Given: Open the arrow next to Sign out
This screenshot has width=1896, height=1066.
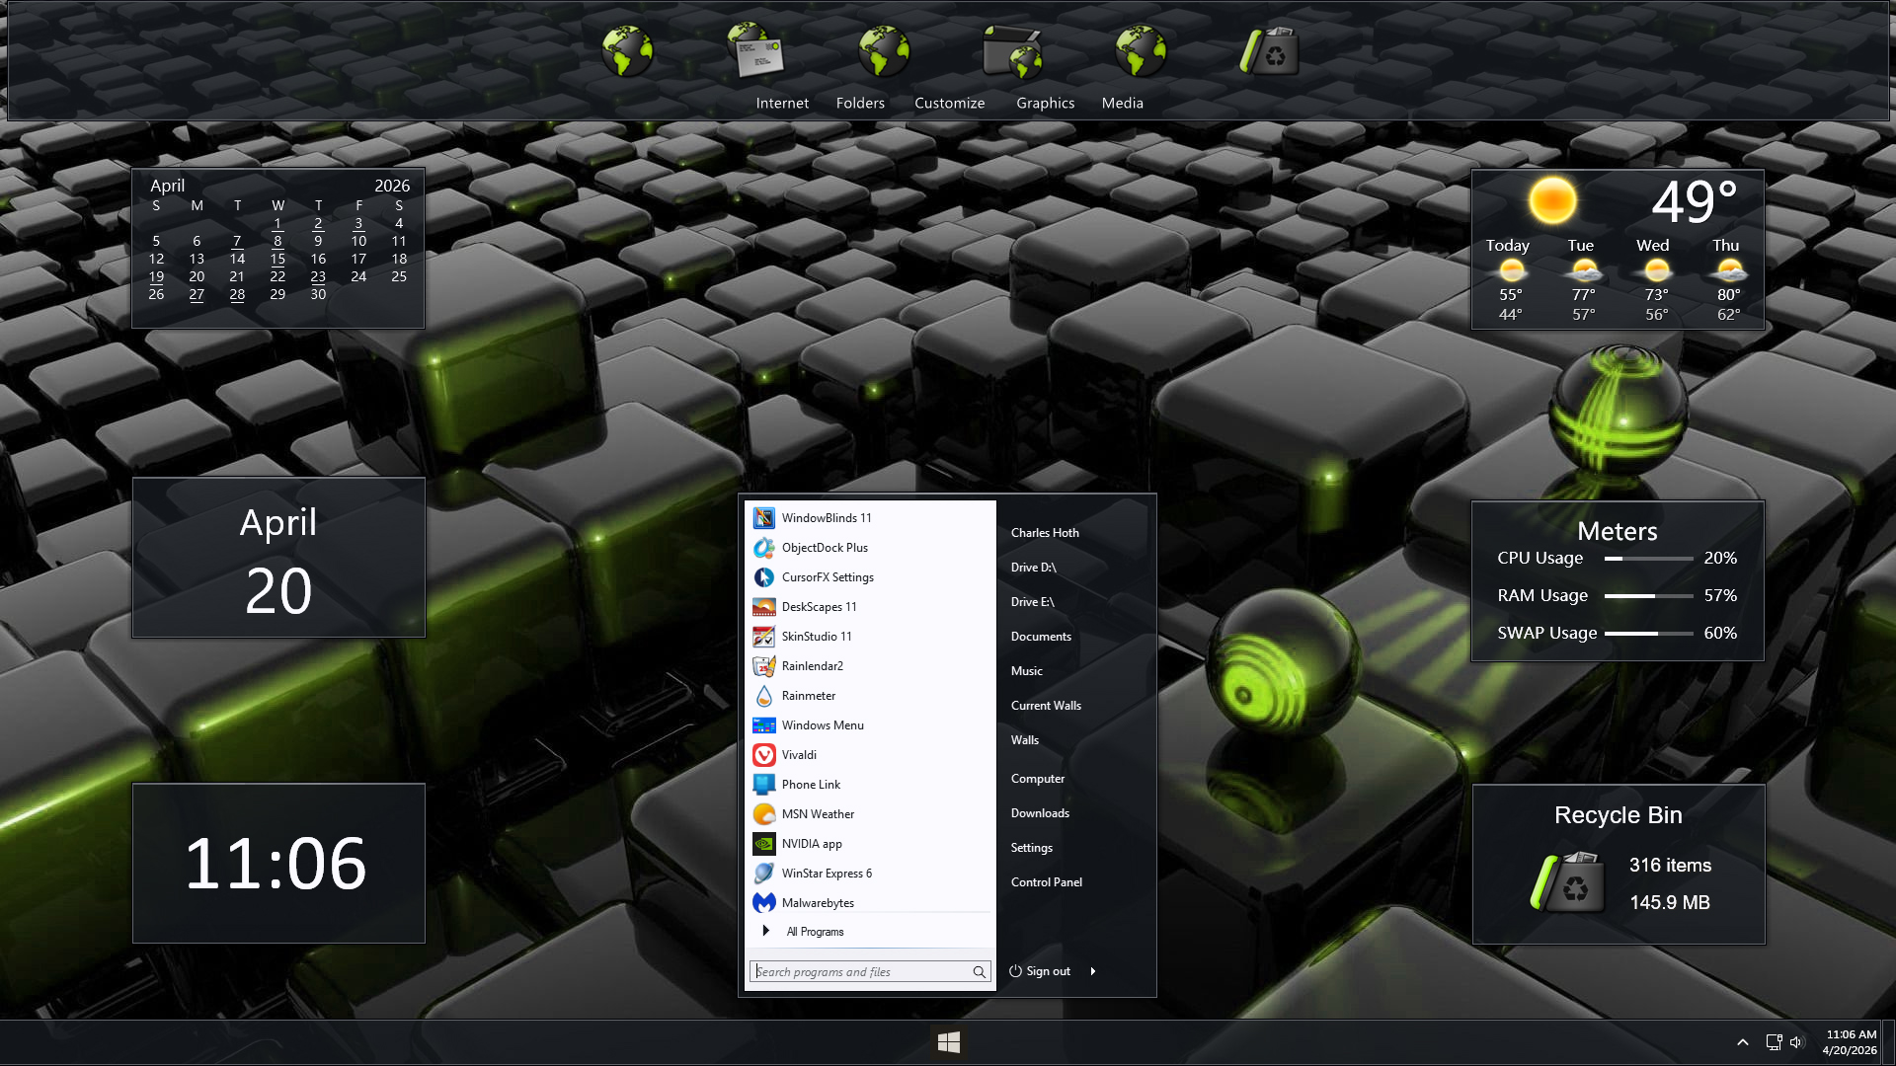Looking at the screenshot, I should pyautogui.click(x=1093, y=971).
